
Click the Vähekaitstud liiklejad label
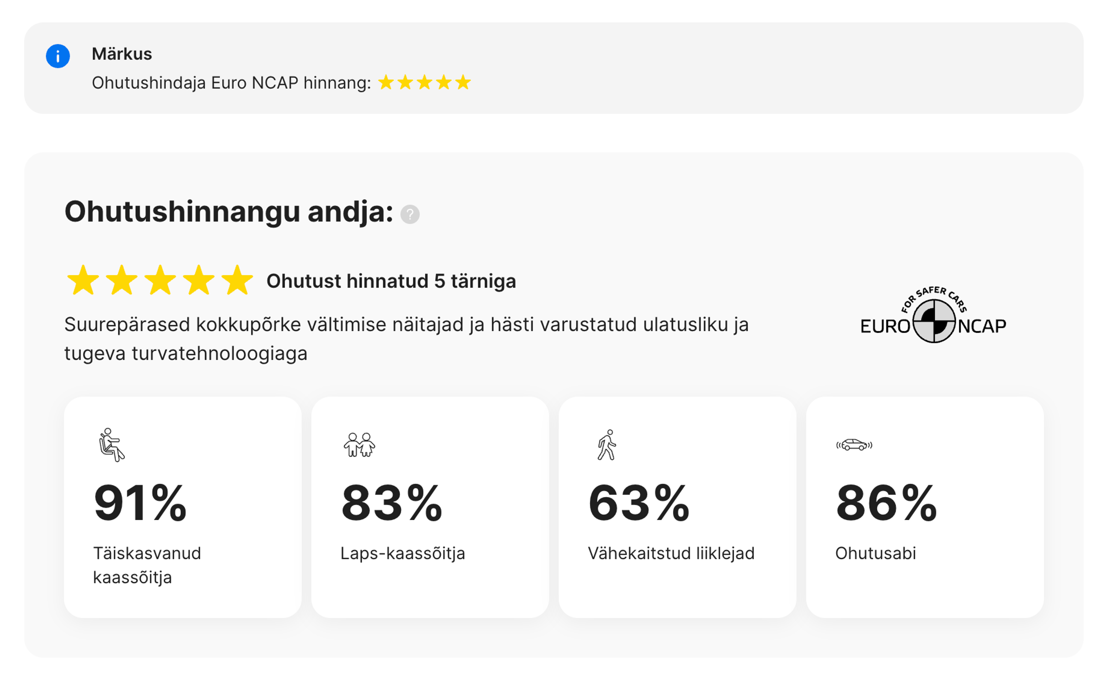pos(671,553)
